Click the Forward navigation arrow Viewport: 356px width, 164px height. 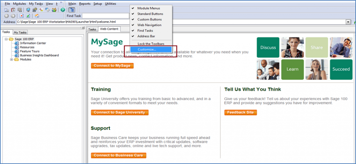coord(13,16)
